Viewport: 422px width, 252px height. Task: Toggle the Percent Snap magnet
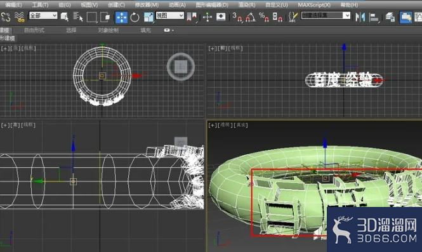pos(264,17)
